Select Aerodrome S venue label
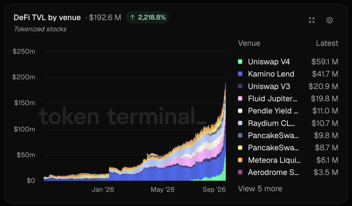Viewport: 352px width, 206px height. (273, 172)
